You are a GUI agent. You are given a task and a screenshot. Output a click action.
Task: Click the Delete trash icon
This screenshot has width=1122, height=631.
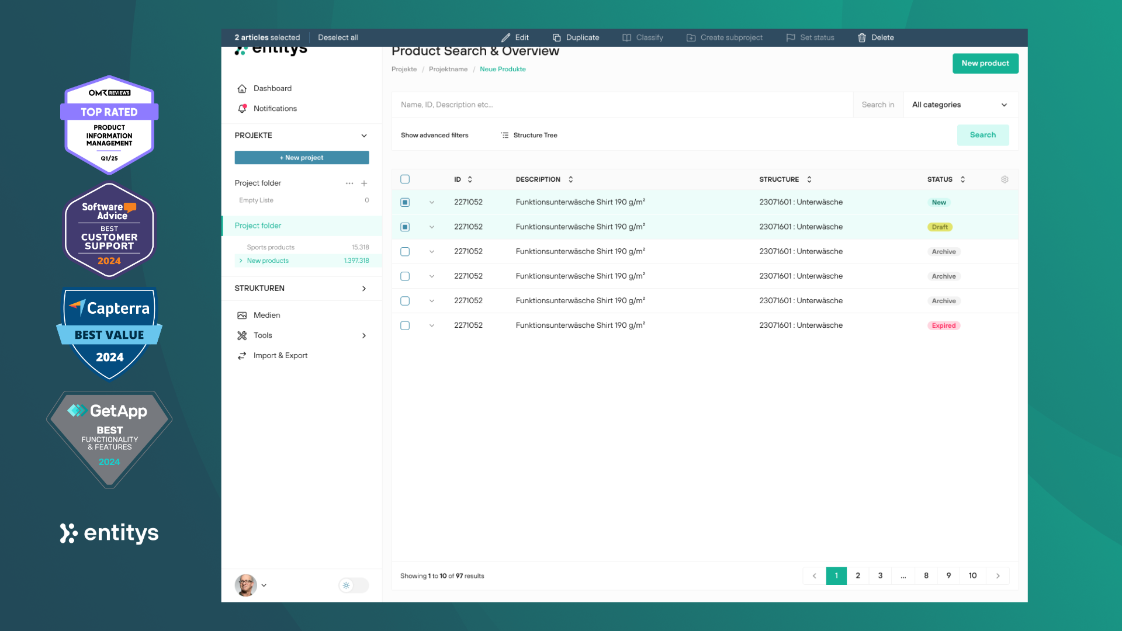point(862,37)
